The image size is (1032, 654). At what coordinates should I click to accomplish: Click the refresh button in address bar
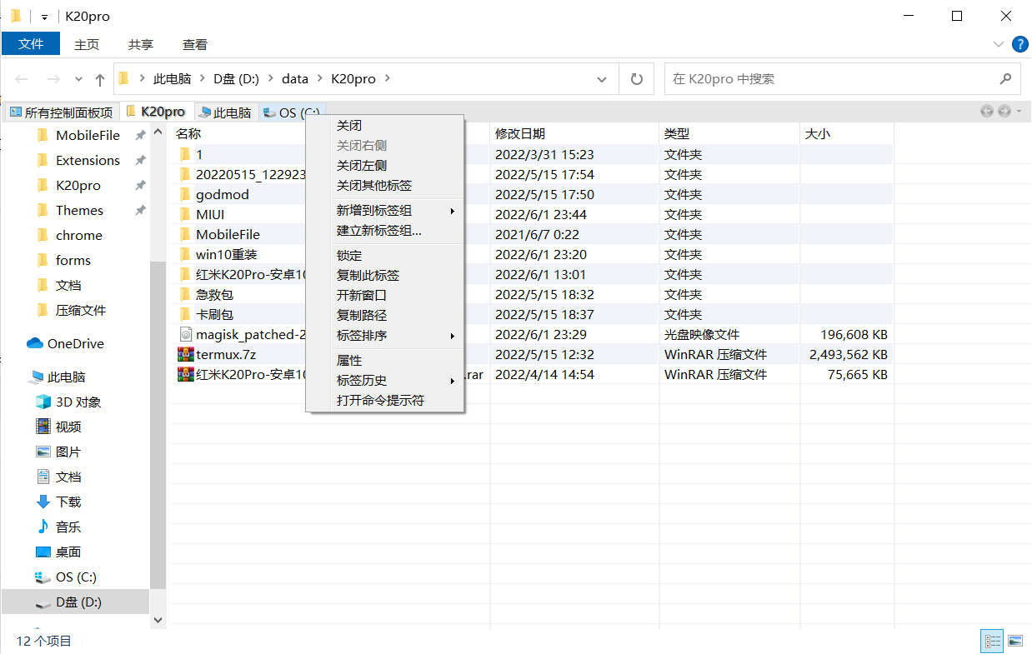click(637, 79)
